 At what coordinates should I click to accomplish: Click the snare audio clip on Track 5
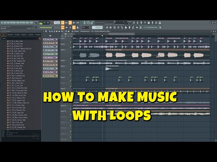112,68
